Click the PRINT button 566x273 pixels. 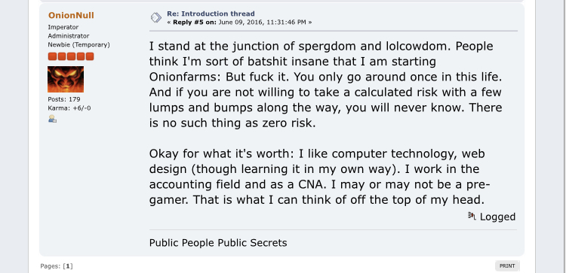tap(507, 265)
